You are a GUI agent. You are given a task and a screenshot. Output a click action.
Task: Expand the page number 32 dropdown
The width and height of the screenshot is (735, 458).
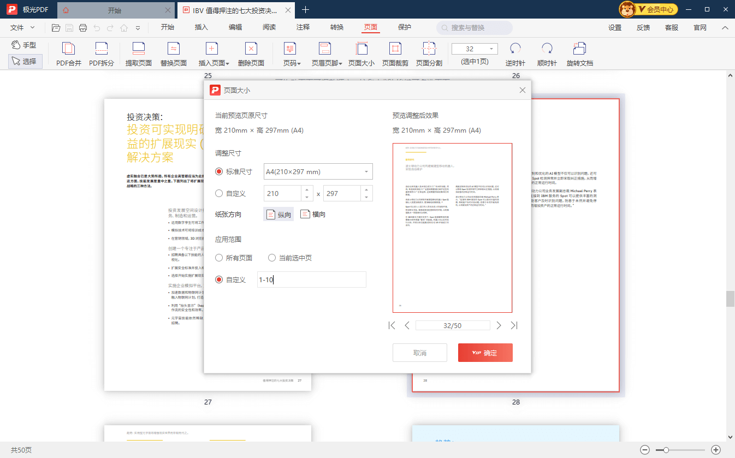pos(491,49)
